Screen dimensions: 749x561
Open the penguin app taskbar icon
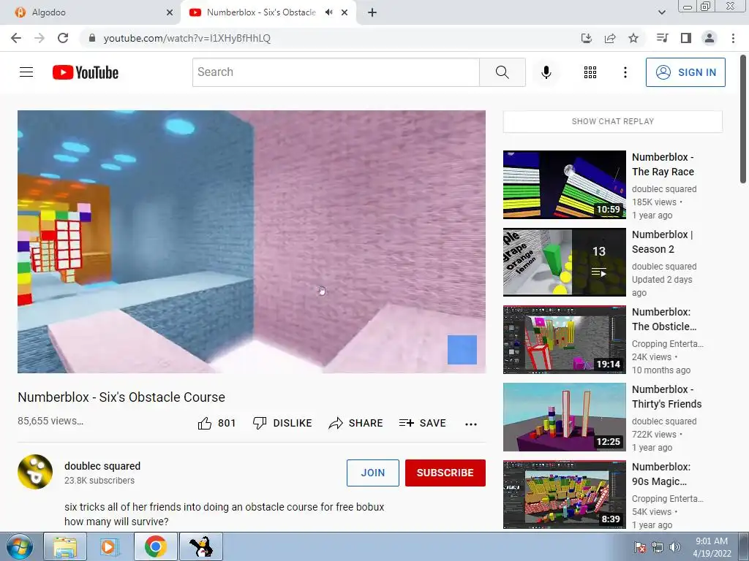201,546
